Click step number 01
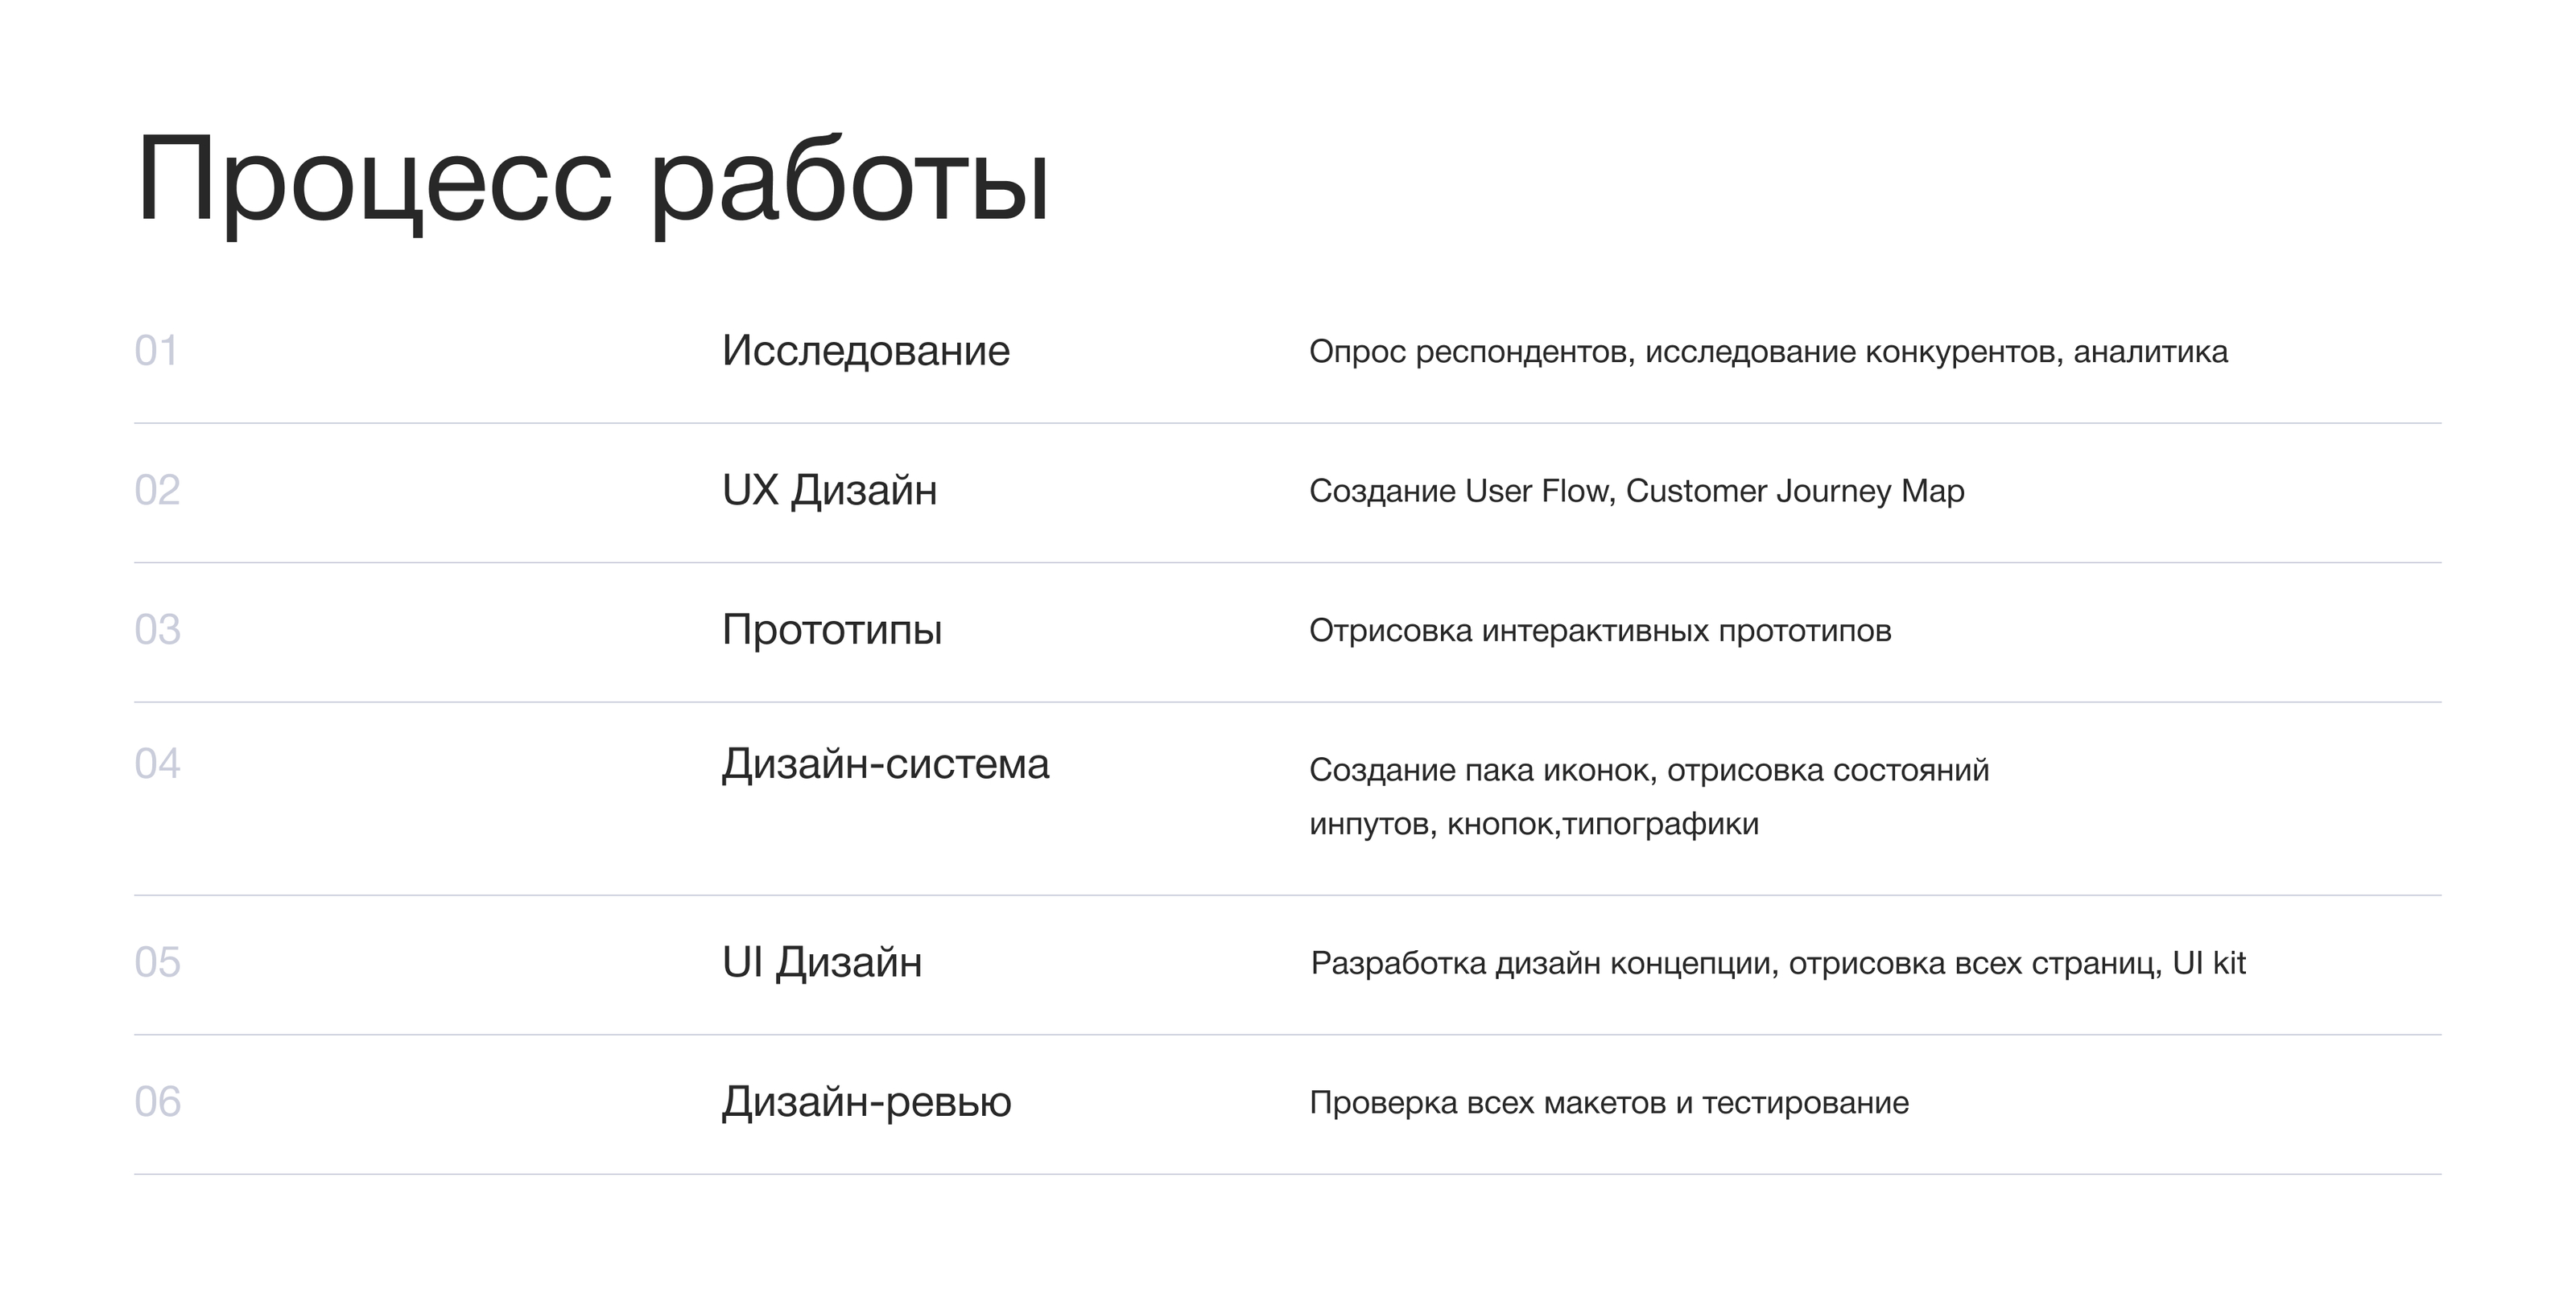The height and width of the screenshot is (1309, 2576). pyautogui.click(x=156, y=351)
